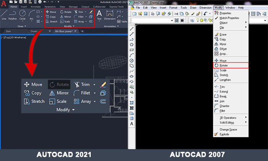Choose Lengthen in the Modify menu

point(231,80)
